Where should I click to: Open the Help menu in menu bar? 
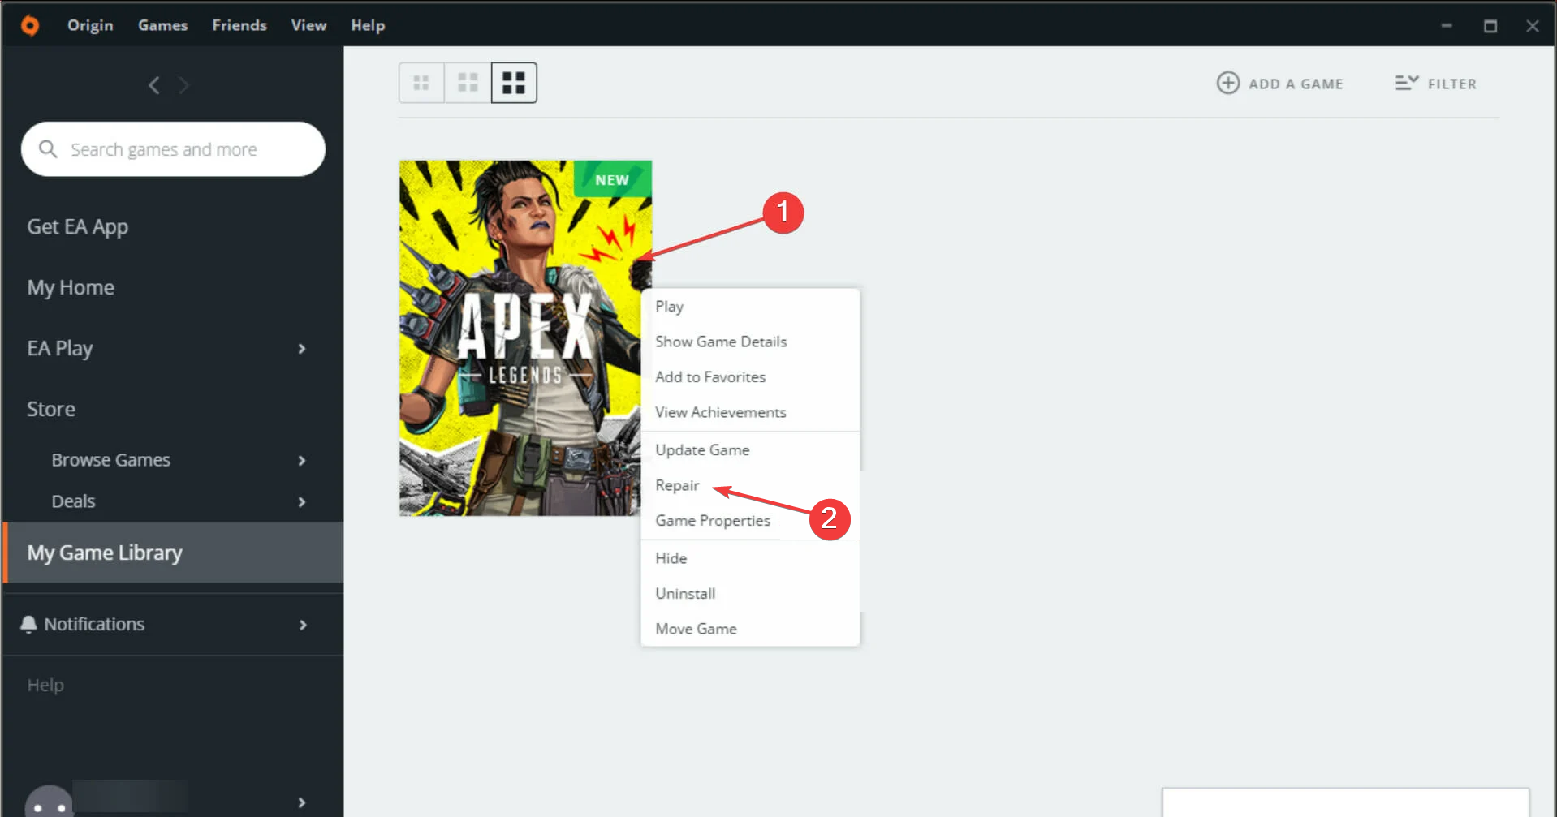[368, 25]
